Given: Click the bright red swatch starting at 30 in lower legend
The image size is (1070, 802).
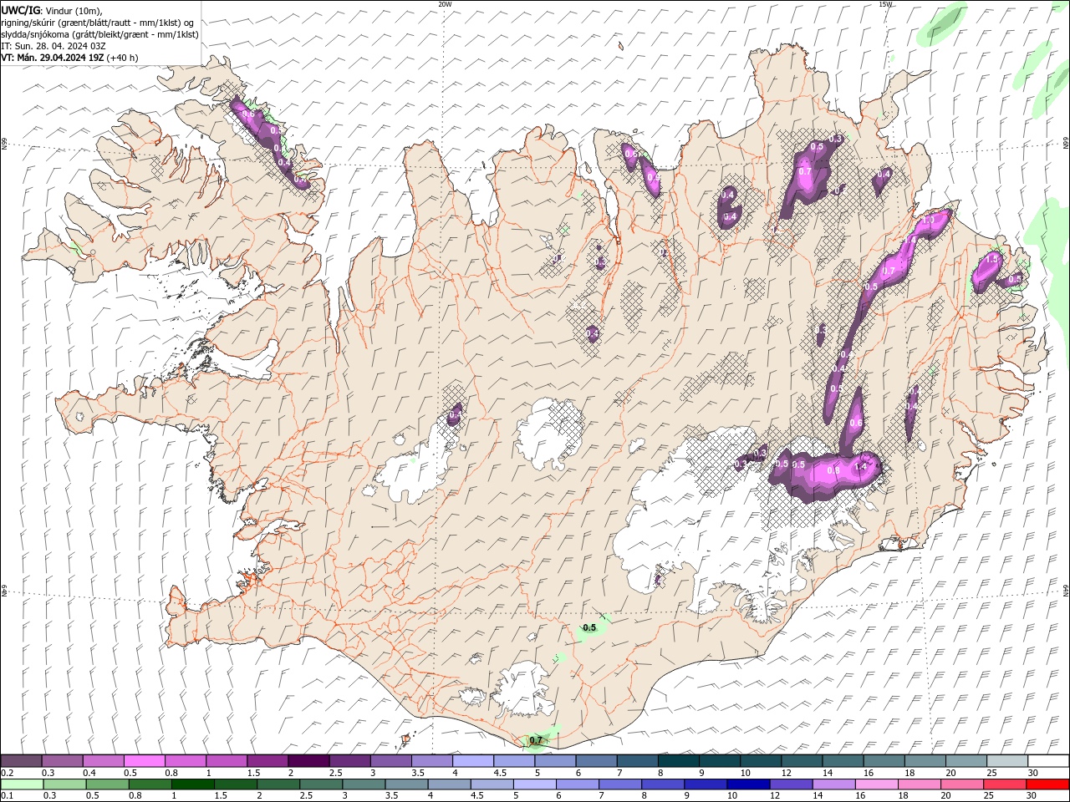Looking at the screenshot, I should pyautogui.click(x=1047, y=784).
